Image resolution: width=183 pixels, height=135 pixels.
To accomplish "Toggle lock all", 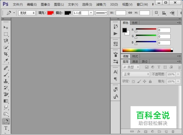I will tap(150, 81).
